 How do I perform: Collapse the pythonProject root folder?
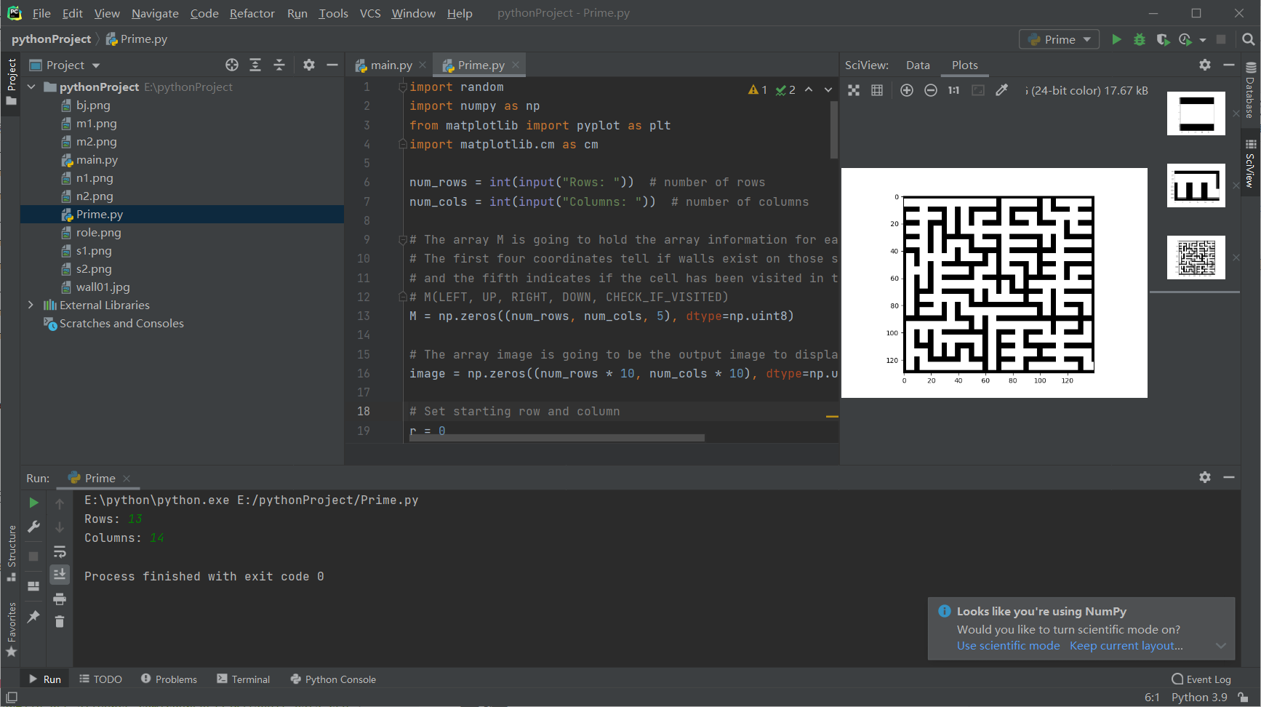[x=31, y=87]
